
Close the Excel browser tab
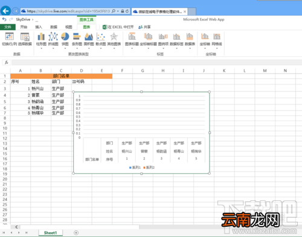tap(185, 11)
